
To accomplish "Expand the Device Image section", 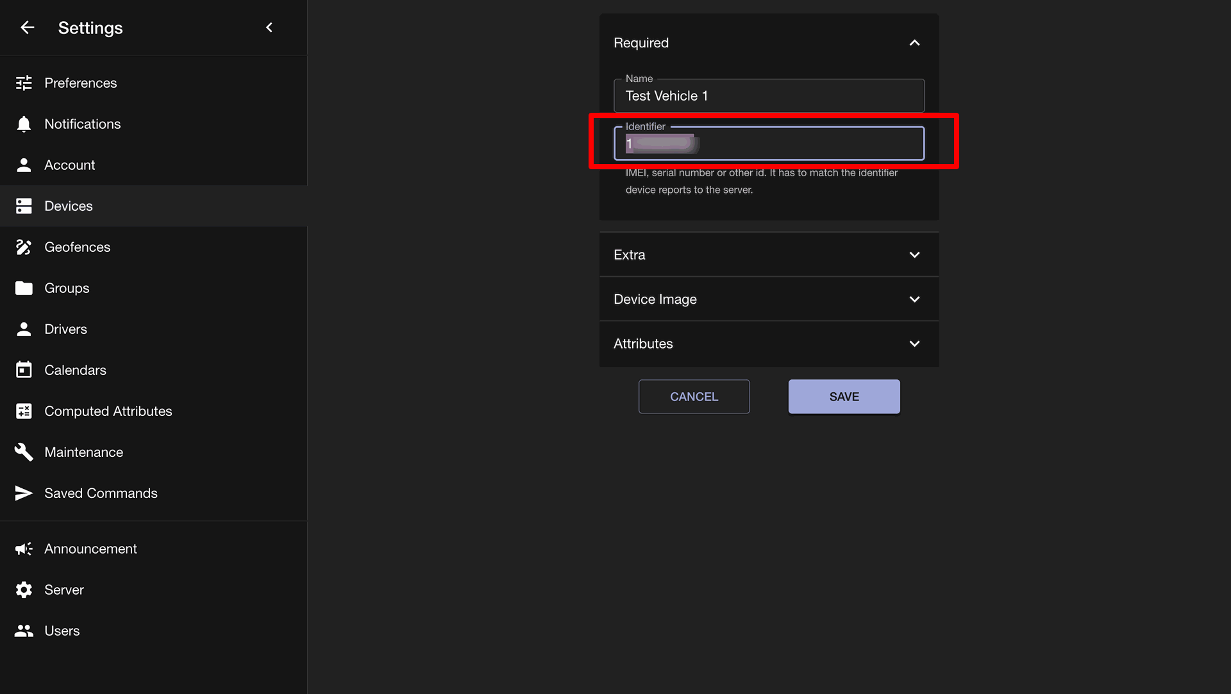I will [769, 299].
